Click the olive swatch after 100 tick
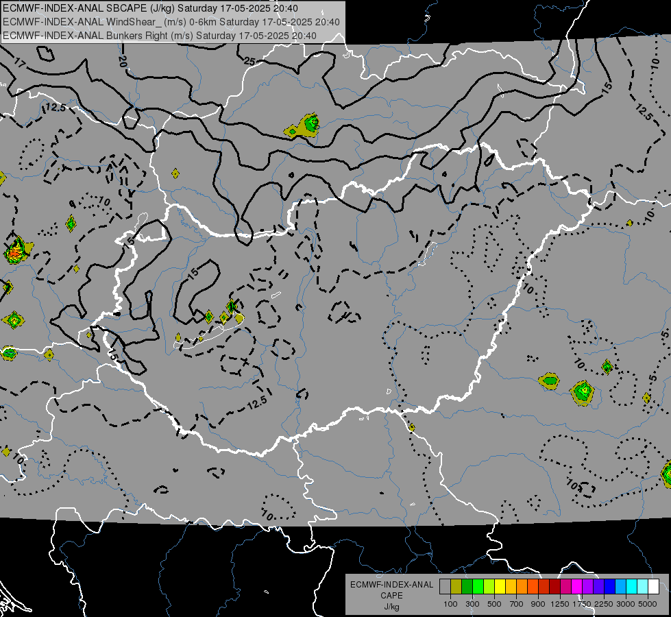The image size is (671, 617). pyautogui.click(x=456, y=586)
